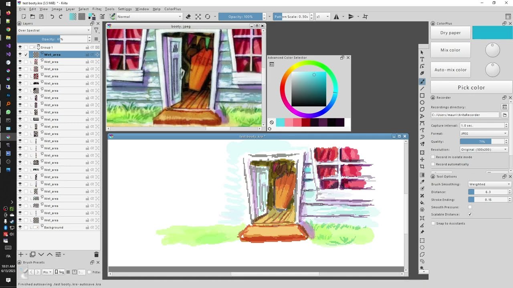The width and height of the screenshot is (513, 288).
Task: Select the Edit Shapes tool
Action: click(422, 66)
